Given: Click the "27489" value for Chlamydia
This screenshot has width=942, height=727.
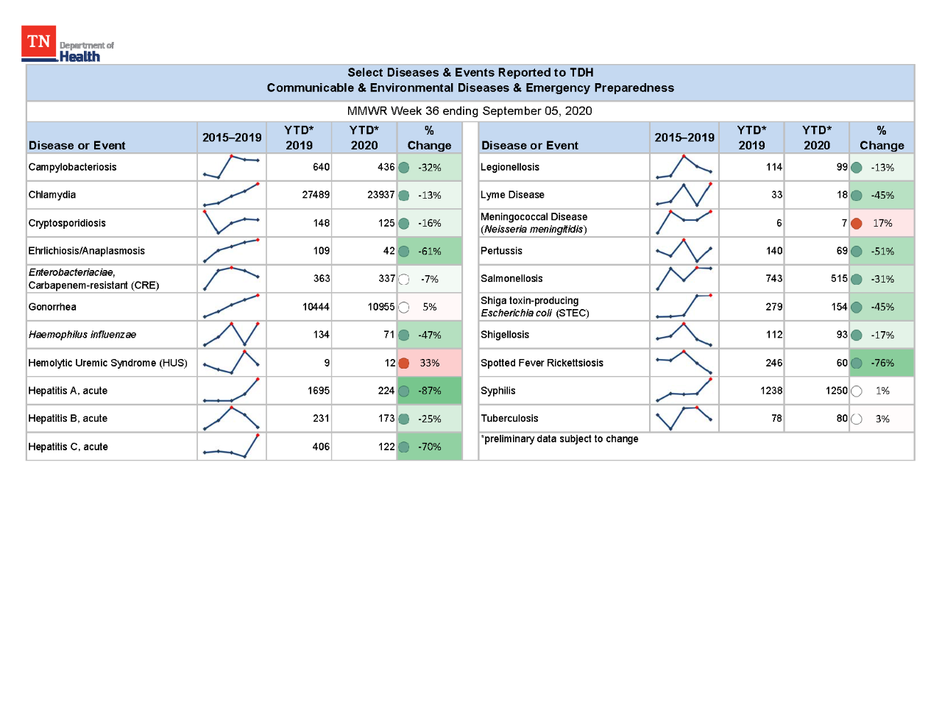Looking at the screenshot, I should click(x=316, y=195).
